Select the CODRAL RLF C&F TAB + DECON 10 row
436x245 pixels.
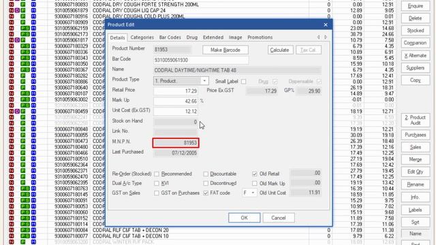pyautogui.click(x=202, y=236)
